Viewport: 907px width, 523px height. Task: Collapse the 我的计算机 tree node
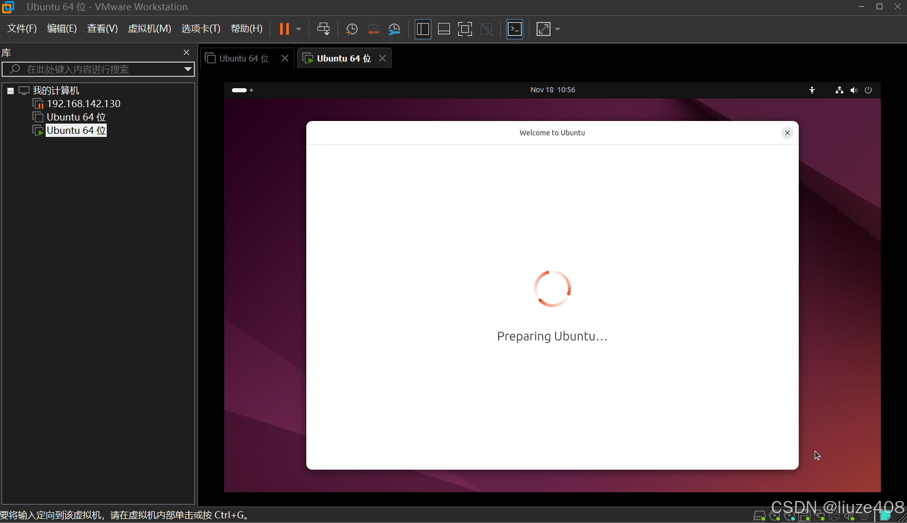(x=10, y=91)
